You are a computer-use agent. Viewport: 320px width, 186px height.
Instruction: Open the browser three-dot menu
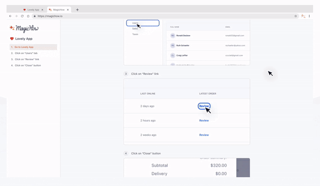pyautogui.click(x=309, y=16)
